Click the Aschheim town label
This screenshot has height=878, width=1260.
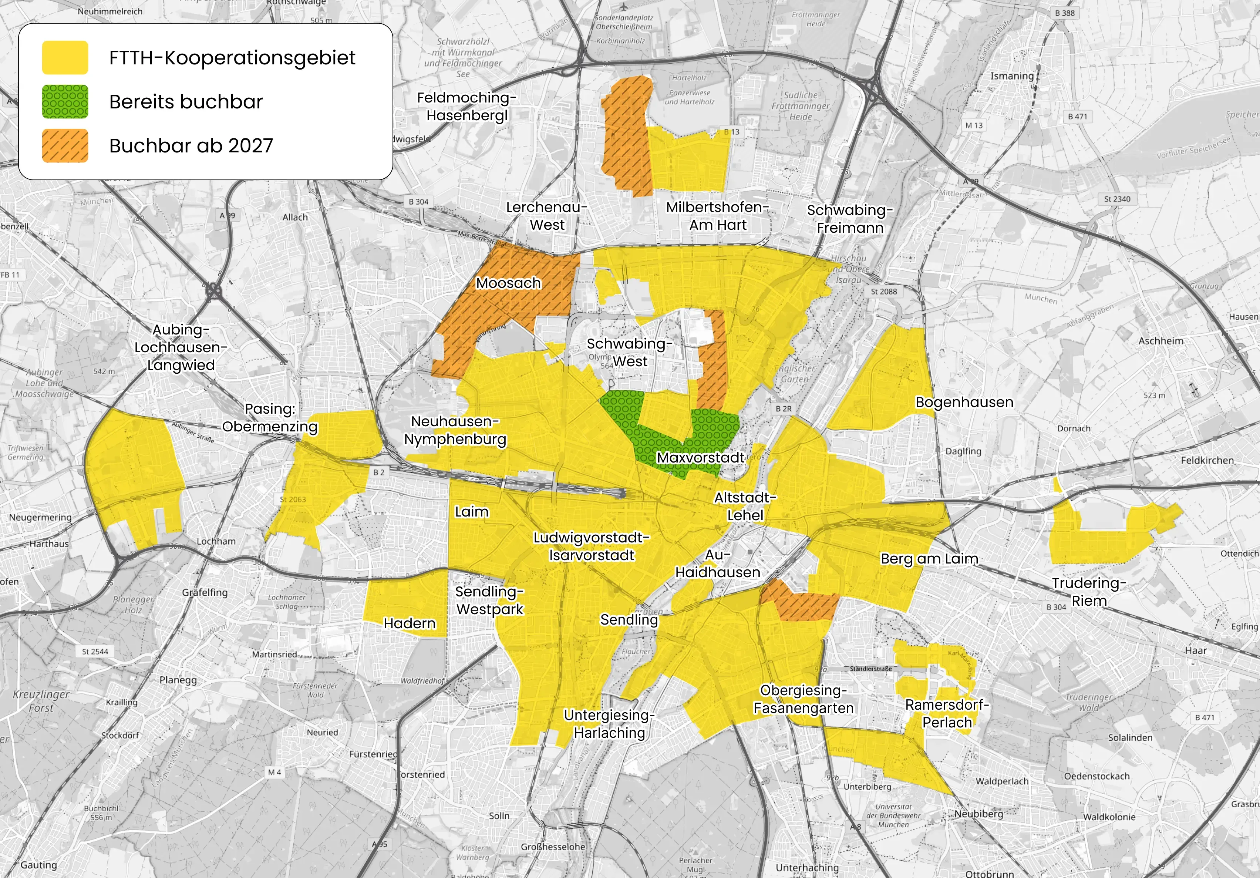(x=1160, y=341)
